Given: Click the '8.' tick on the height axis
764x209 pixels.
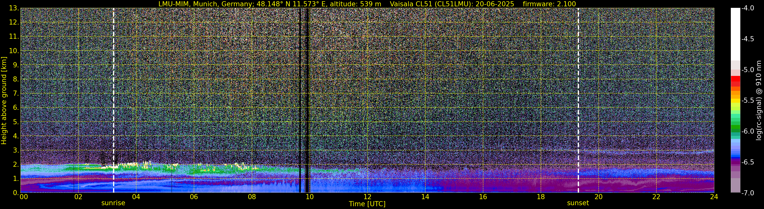Looking at the screenshot, I should pyautogui.click(x=16, y=79).
